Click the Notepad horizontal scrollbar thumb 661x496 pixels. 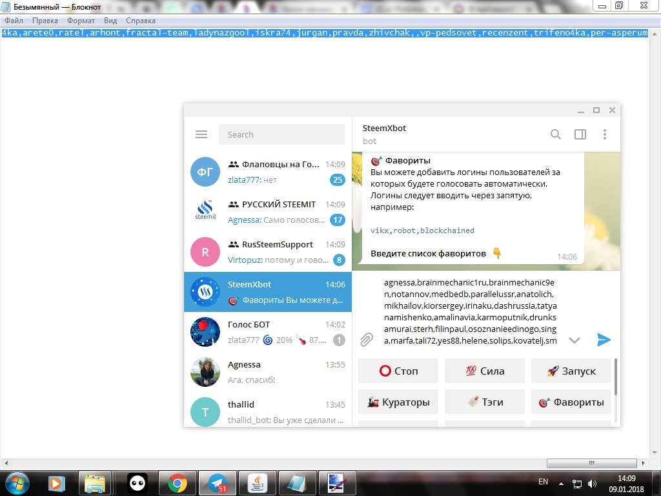pos(591,463)
